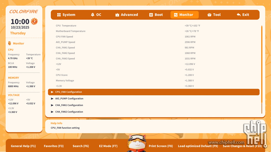271x152 pixels.
Task: Click the System tab grid icon
Action: (59, 15)
